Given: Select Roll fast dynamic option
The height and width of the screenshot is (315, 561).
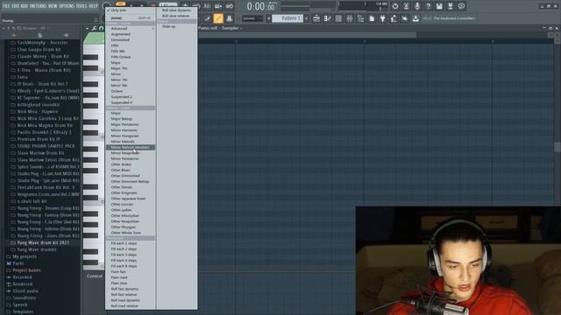Looking at the screenshot, I should coord(131,289).
